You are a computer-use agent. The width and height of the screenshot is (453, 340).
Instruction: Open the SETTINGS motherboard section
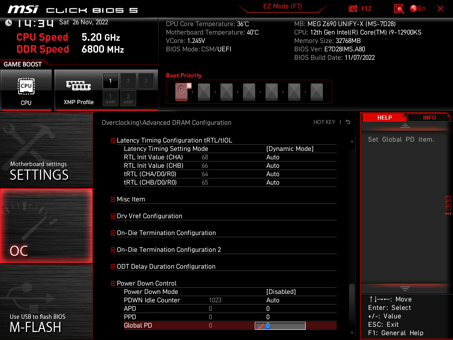[46, 150]
